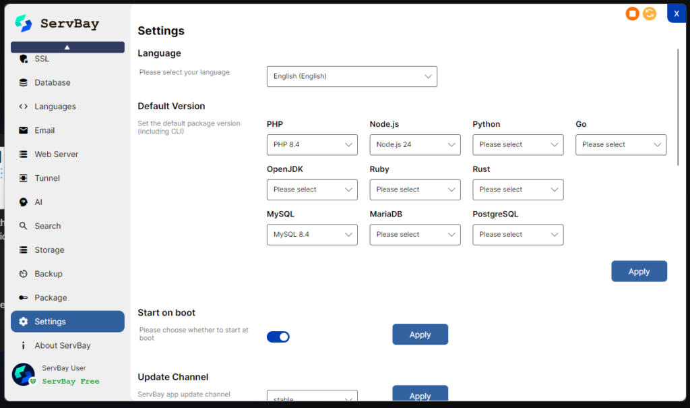Screen dimensions: 690x408
Task: Open the OpenJDK version dropdown
Action: click(x=312, y=190)
